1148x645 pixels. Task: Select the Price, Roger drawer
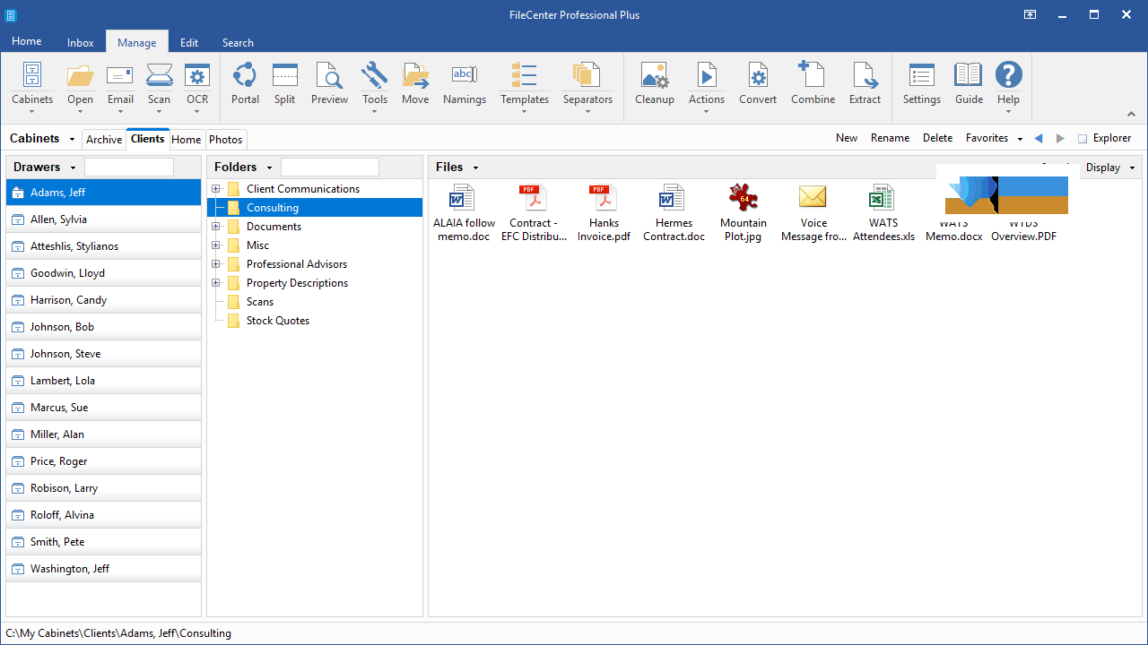(x=104, y=461)
